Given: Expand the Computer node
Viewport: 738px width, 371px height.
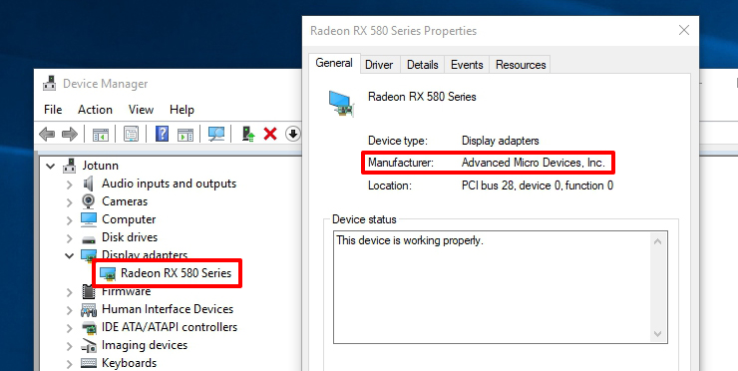Looking at the screenshot, I should [70, 219].
